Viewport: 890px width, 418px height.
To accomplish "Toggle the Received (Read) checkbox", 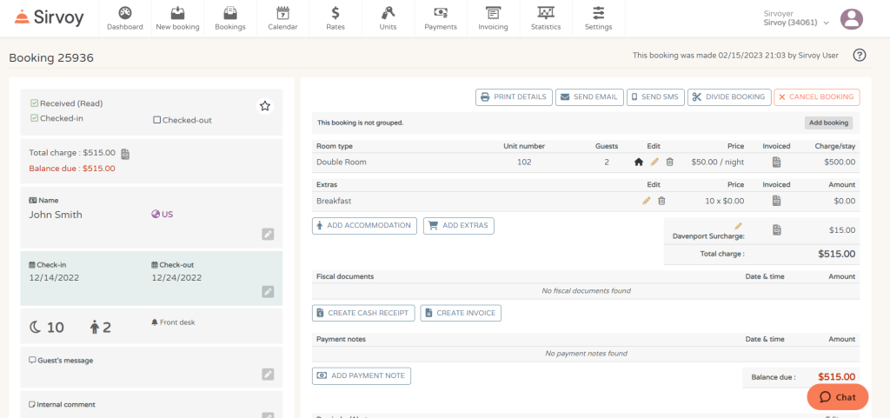I will coord(34,103).
